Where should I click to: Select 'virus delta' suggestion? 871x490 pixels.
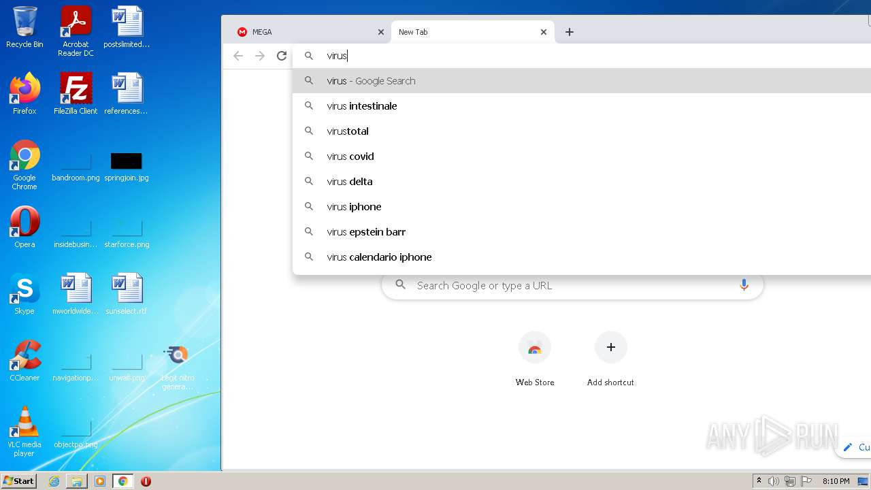coord(582,182)
